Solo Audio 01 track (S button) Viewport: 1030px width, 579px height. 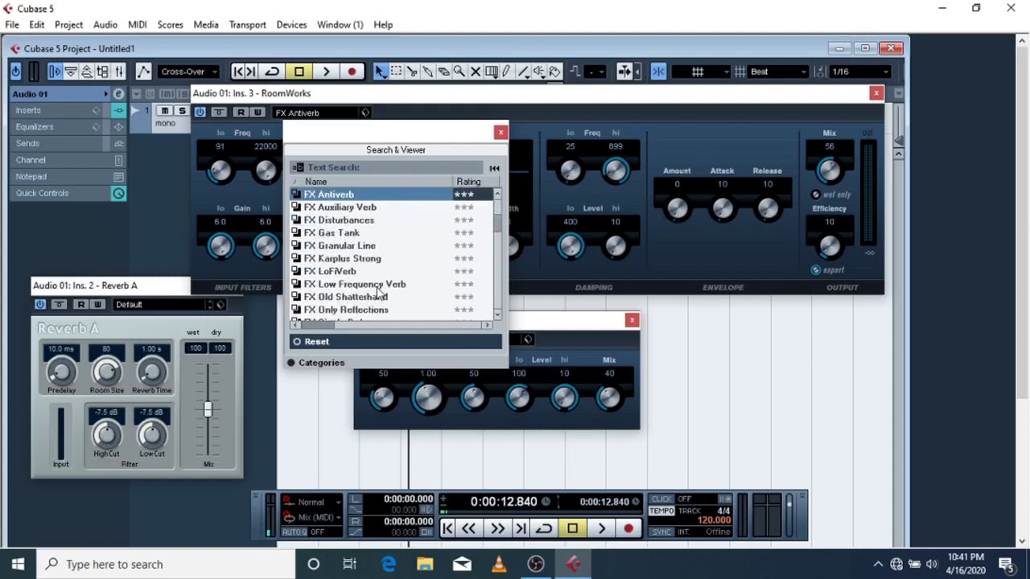pos(182,111)
